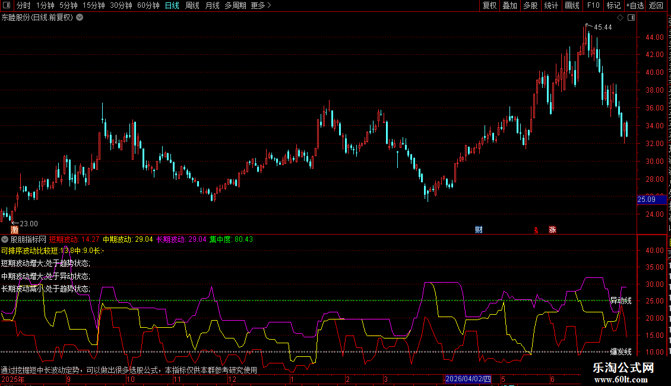Open the 复权 adjustment menu
Image resolution: width=671 pixels, height=386 pixels.
489,5
